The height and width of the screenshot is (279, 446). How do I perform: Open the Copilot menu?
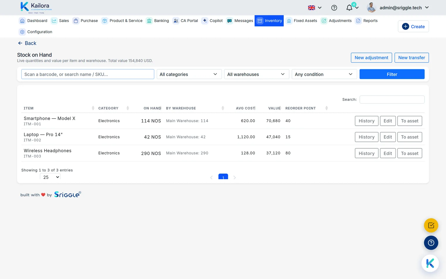(212, 21)
